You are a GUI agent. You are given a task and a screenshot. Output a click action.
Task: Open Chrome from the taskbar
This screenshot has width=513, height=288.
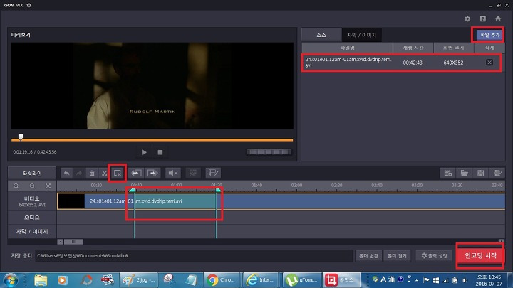[221, 280]
